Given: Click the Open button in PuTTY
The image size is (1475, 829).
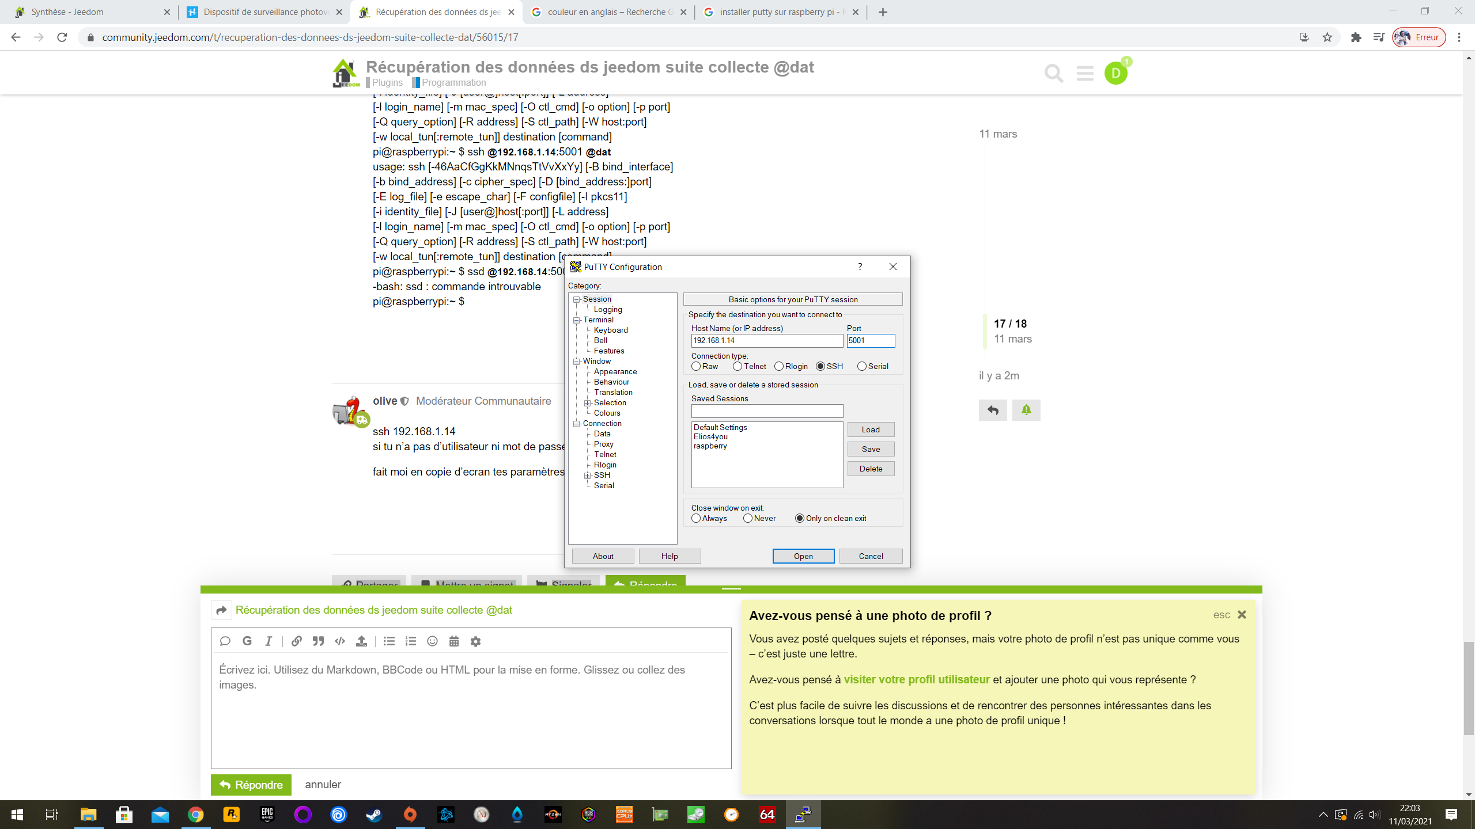Looking at the screenshot, I should click(x=803, y=556).
